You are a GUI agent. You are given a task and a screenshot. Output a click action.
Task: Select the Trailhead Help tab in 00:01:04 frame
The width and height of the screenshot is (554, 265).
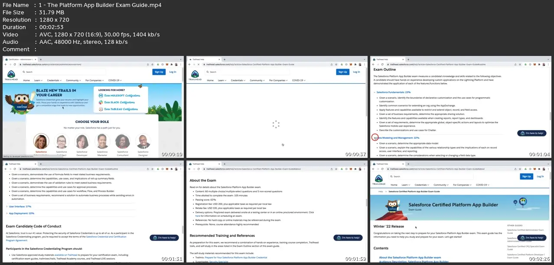[x=388, y=59]
